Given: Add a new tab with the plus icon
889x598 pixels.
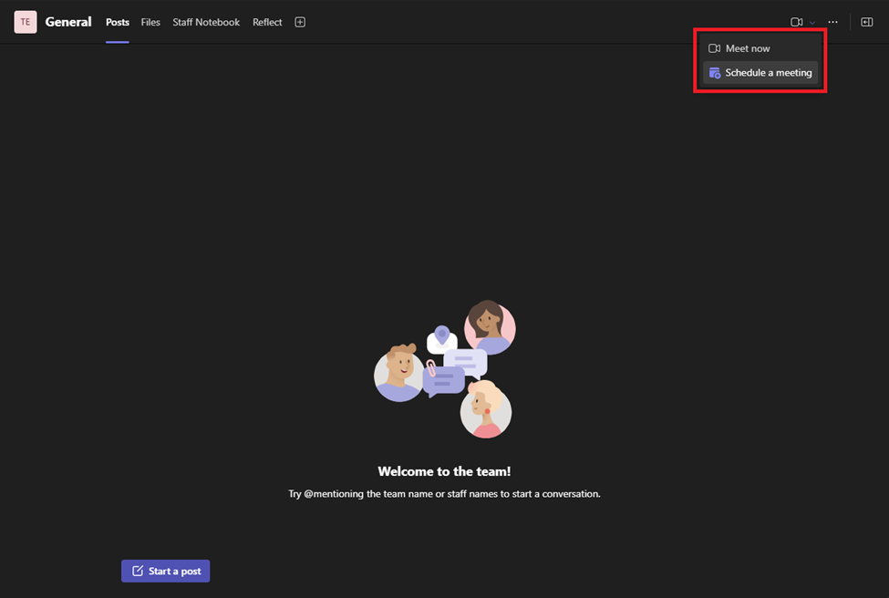Looking at the screenshot, I should click(x=300, y=22).
